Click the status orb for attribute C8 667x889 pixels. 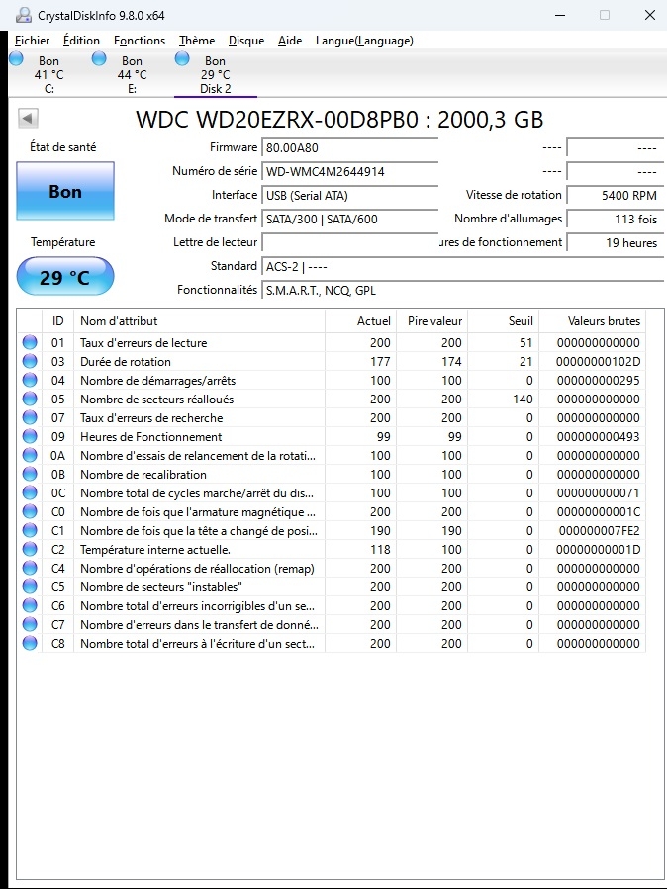tap(30, 643)
